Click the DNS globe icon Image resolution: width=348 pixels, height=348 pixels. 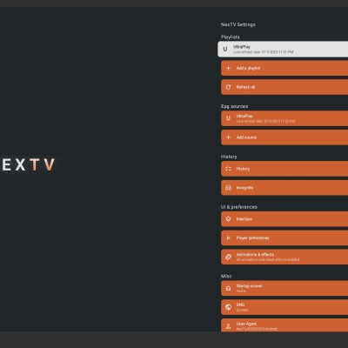pyautogui.click(x=228, y=307)
